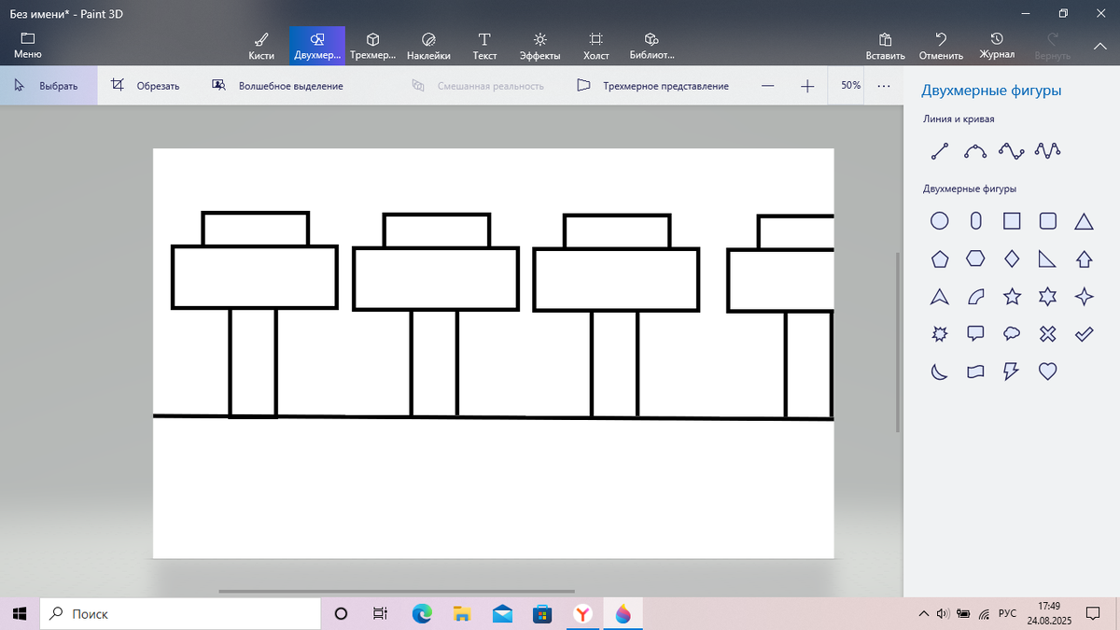Select the five-pointed star shape

pyautogui.click(x=1012, y=297)
